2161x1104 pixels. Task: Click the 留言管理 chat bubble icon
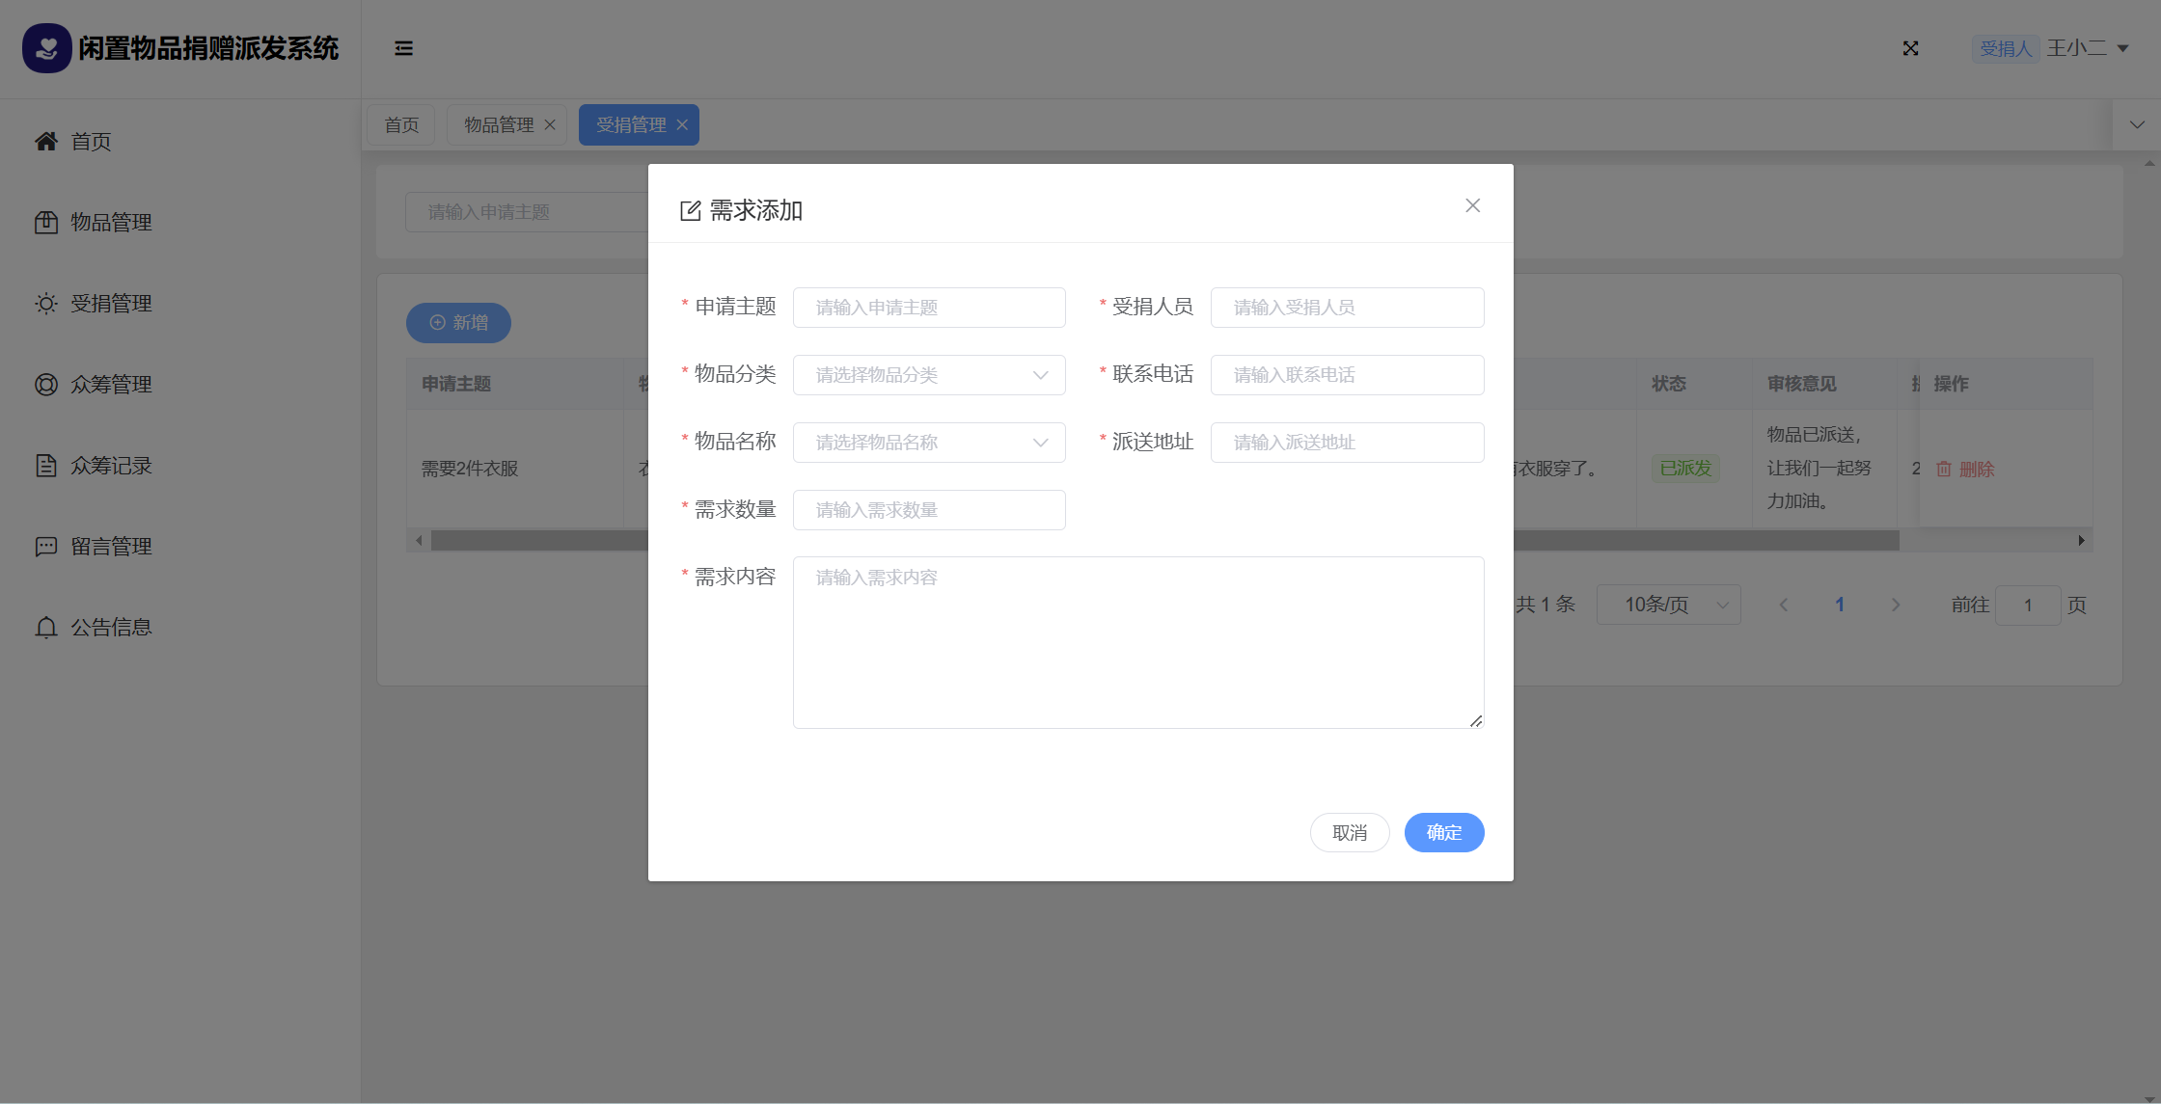pyautogui.click(x=45, y=547)
